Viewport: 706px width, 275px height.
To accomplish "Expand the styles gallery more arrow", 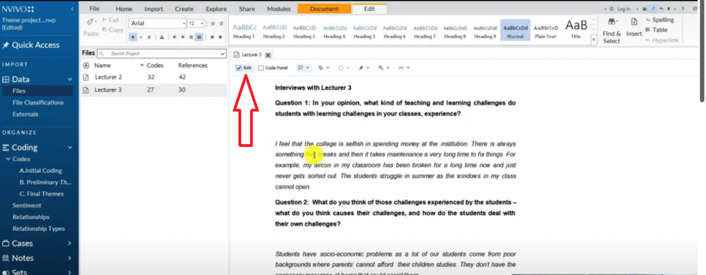I will [594, 40].
